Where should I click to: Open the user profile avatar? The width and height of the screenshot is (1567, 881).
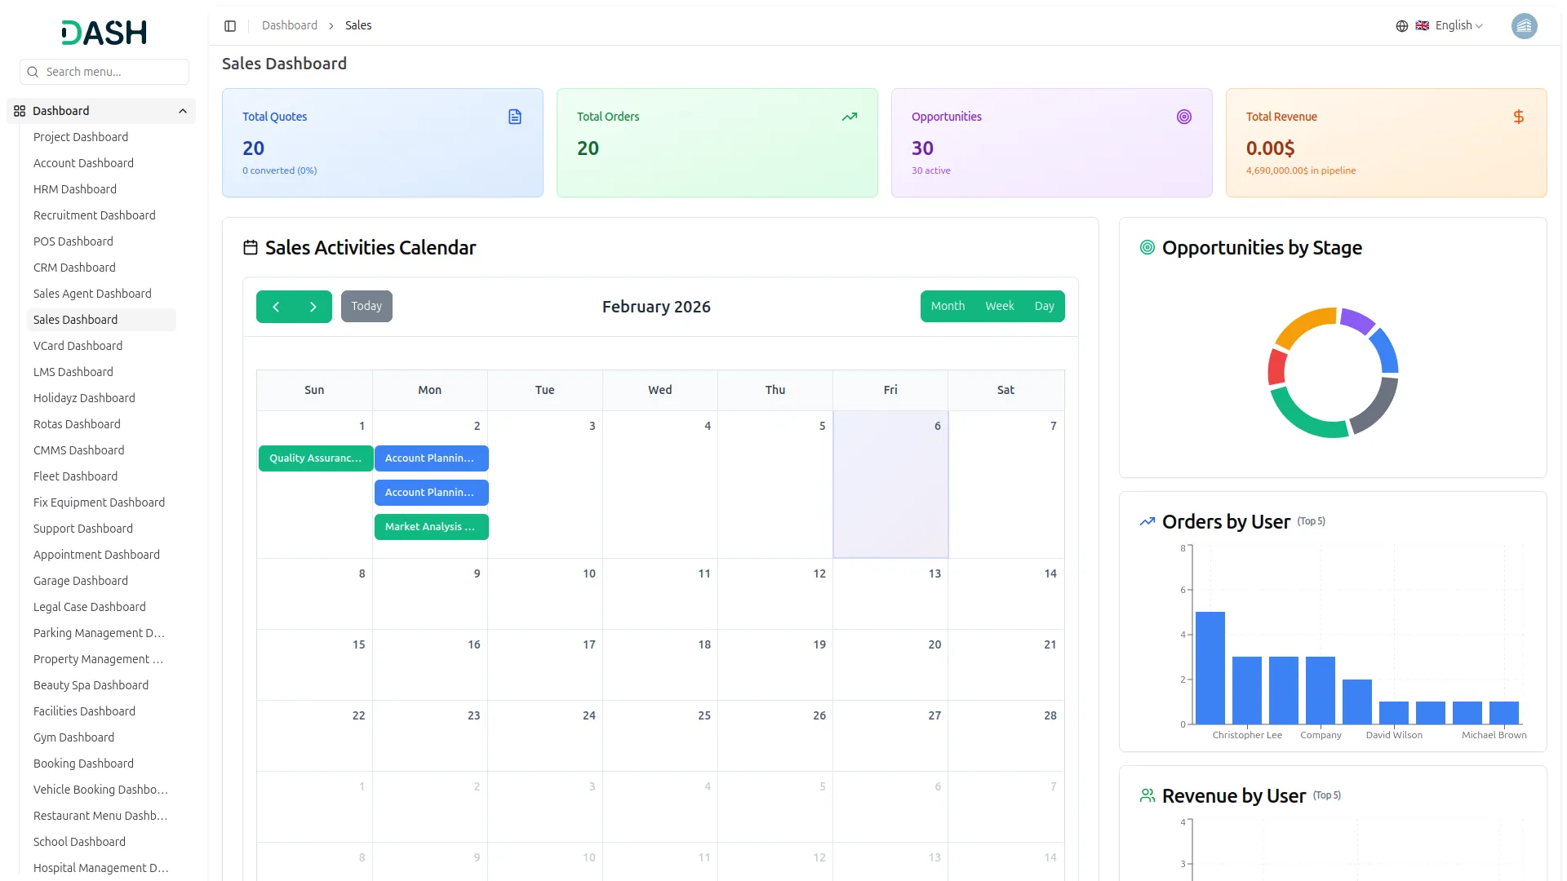click(x=1524, y=26)
